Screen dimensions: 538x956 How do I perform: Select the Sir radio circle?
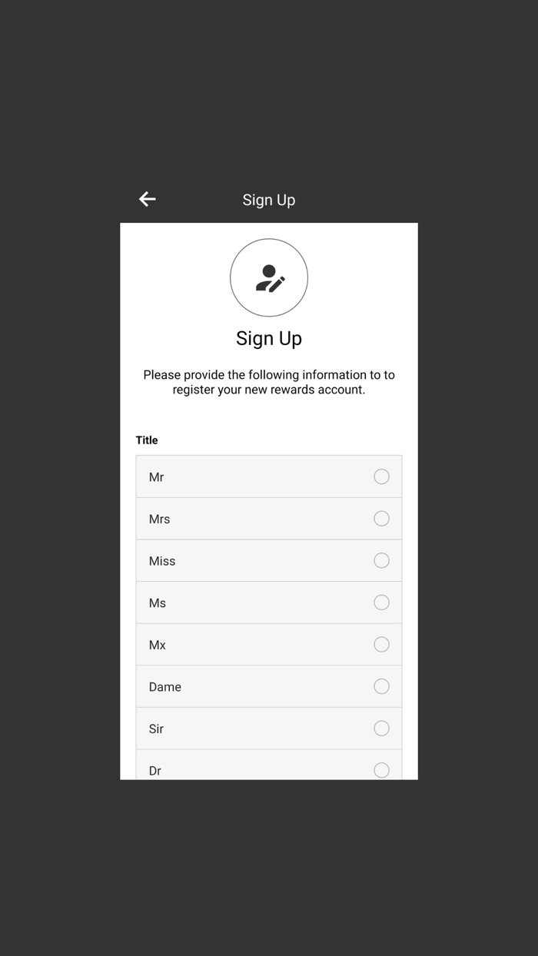(x=381, y=729)
